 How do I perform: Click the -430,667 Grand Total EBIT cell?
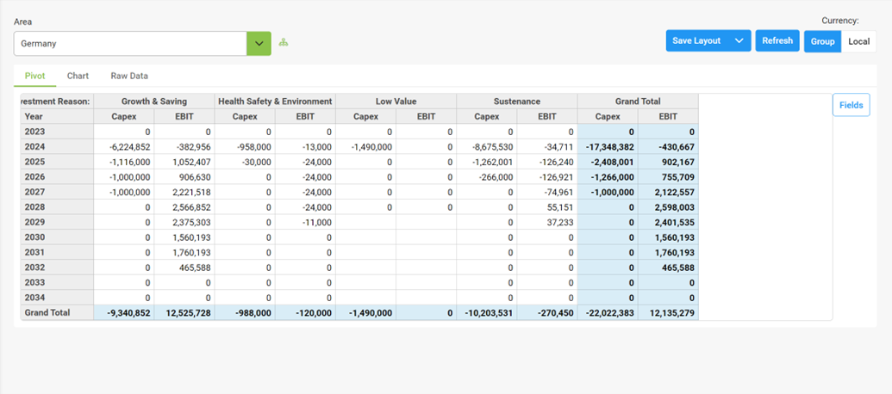coord(669,146)
